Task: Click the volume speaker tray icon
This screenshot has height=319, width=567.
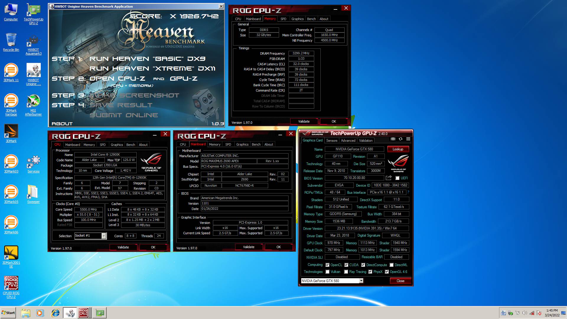Action: click(524, 313)
